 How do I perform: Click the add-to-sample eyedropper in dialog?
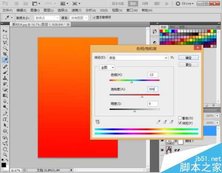165,122
